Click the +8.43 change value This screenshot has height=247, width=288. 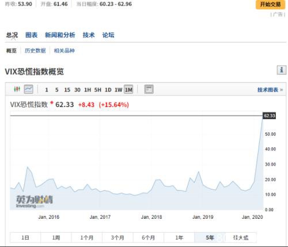[86, 105]
